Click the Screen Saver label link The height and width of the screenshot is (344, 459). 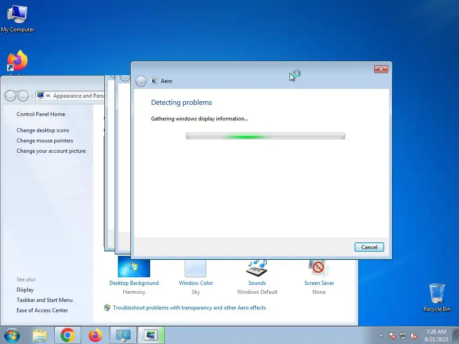click(x=319, y=283)
